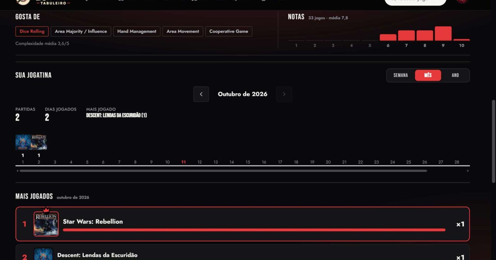Viewport: 496px width, 260px height.
Task: Click the "Outubro de 2026" month label
Action: (242, 94)
